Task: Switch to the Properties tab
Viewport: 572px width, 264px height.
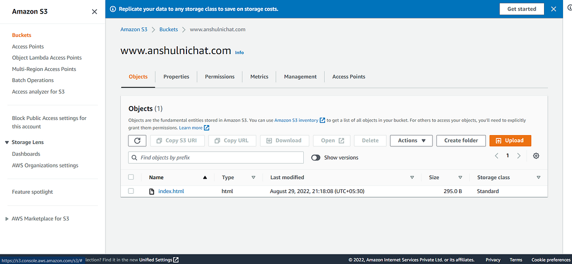Action: click(176, 77)
